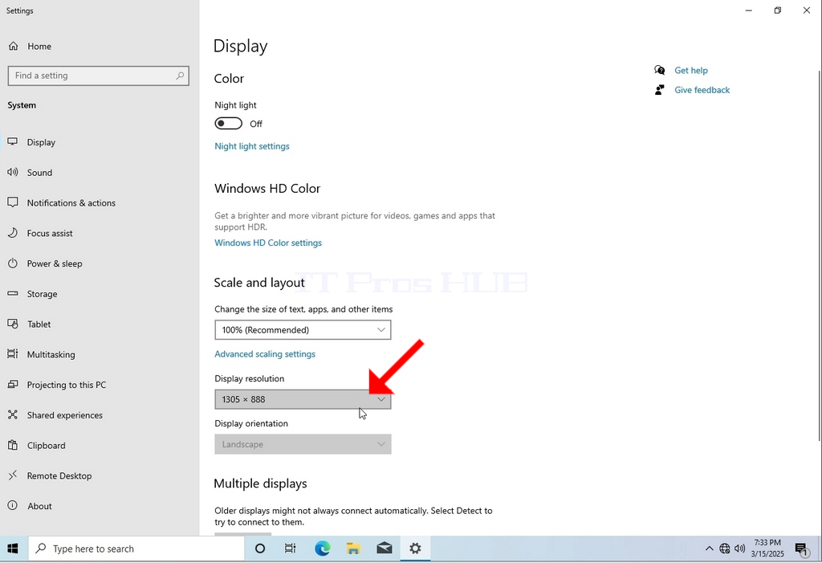Click the search magnifier in Find a setting
822x563 pixels.
(180, 75)
